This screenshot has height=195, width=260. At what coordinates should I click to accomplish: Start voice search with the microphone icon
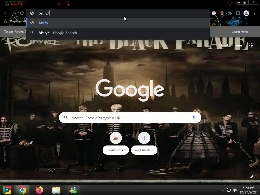(194, 118)
